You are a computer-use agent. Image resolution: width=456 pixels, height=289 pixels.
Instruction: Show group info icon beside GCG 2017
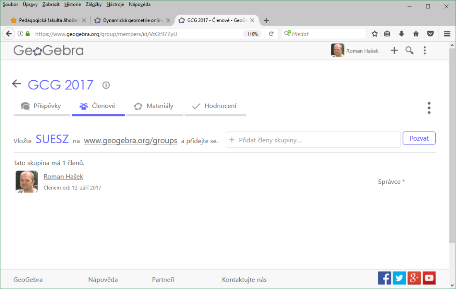pos(106,85)
